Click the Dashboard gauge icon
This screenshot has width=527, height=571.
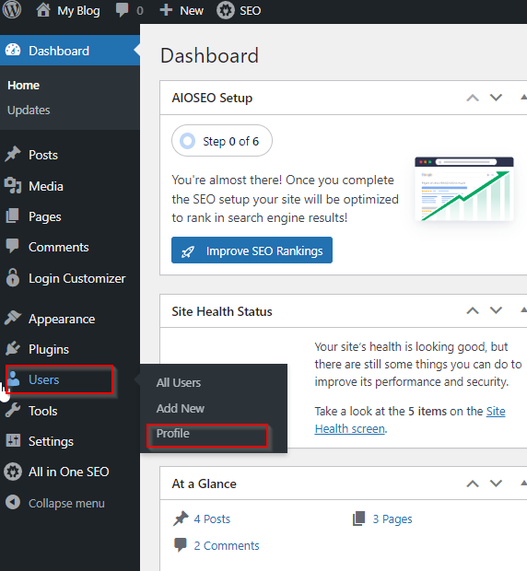point(13,51)
